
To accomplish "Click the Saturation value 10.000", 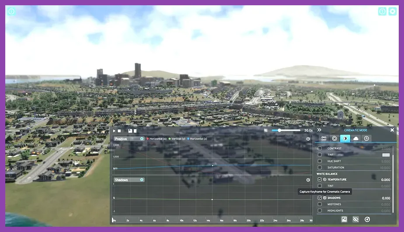I will click(385, 168).
